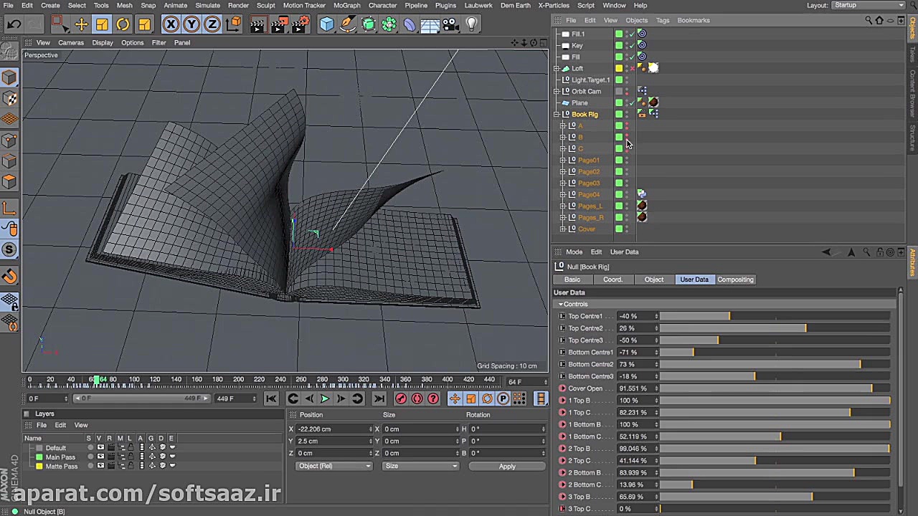Image resolution: width=918 pixels, height=516 pixels.
Task: Click the Cover Open slider
Action: 775,388
